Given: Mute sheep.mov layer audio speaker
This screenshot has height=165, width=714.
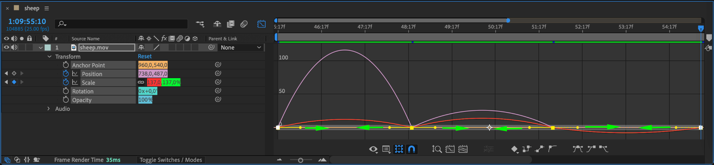Looking at the screenshot, I should click(14, 48).
